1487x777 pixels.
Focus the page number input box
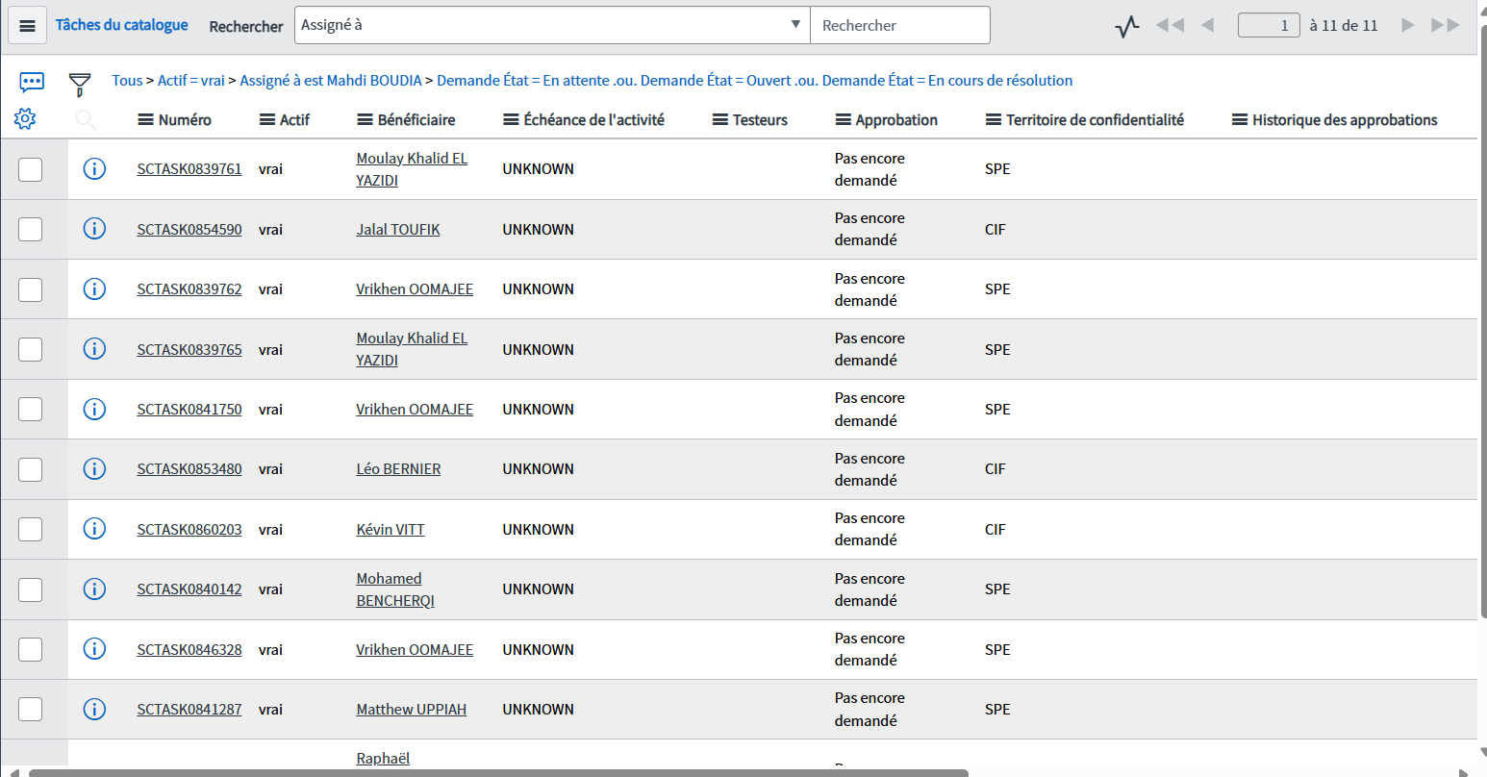point(1269,25)
